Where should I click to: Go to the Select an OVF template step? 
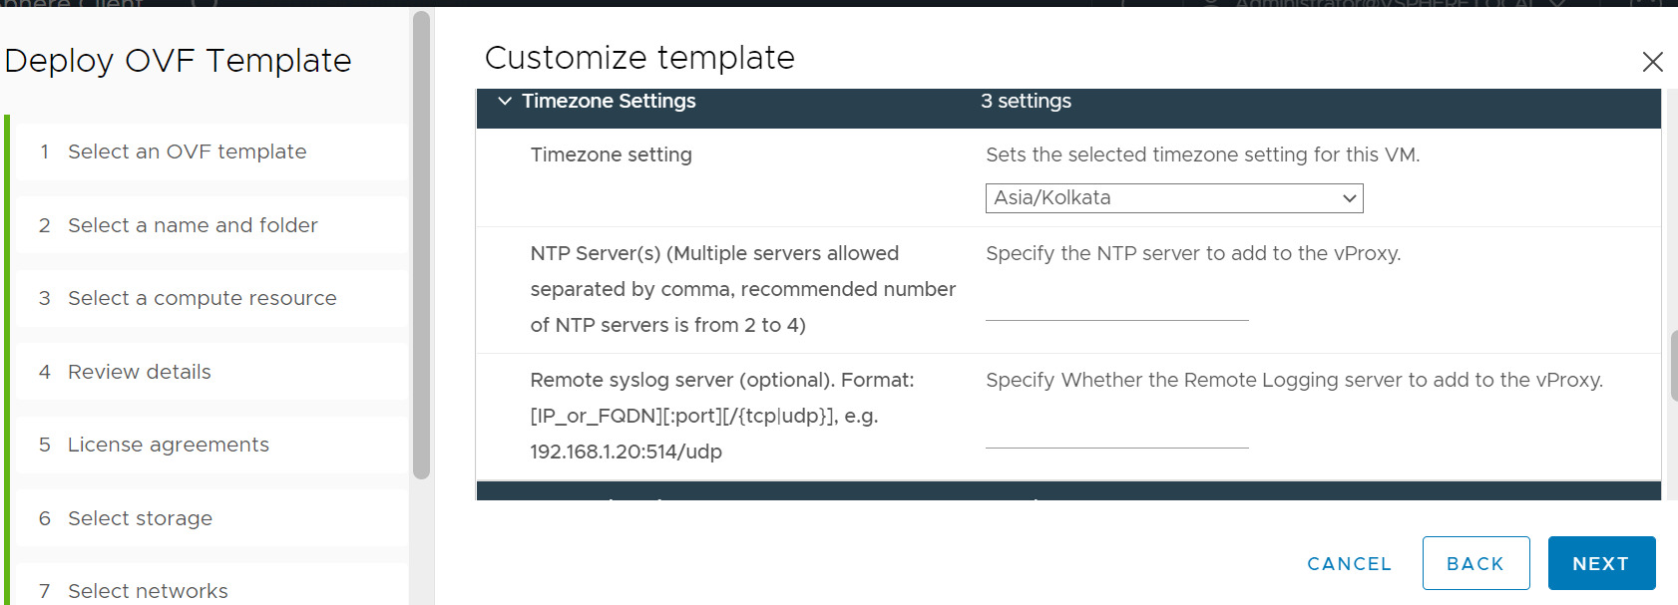click(x=187, y=151)
